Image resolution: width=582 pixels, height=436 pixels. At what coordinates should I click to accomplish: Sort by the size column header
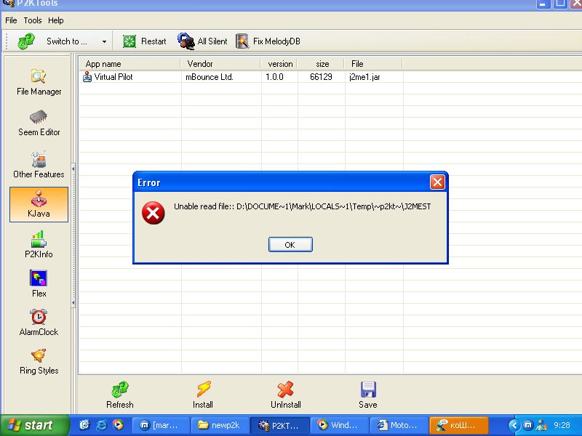[x=321, y=64]
